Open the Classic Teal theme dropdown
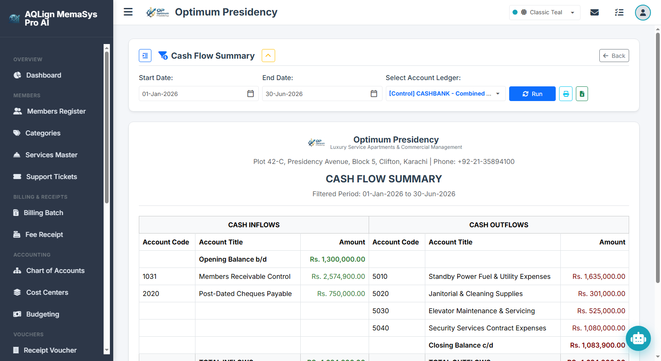This screenshot has height=361, width=661. [x=544, y=13]
